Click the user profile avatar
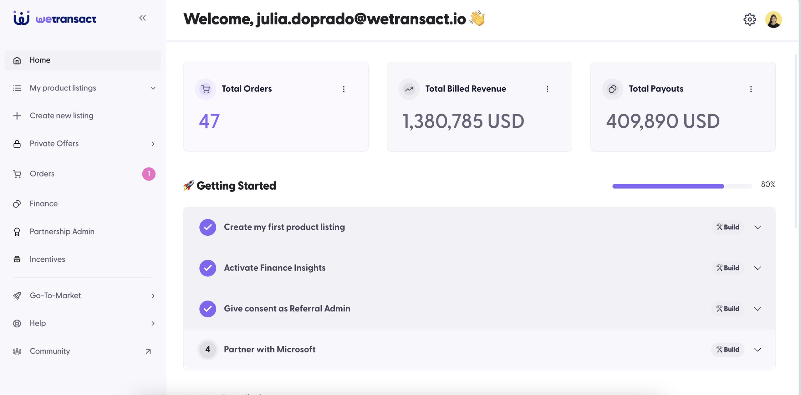 point(773,19)
